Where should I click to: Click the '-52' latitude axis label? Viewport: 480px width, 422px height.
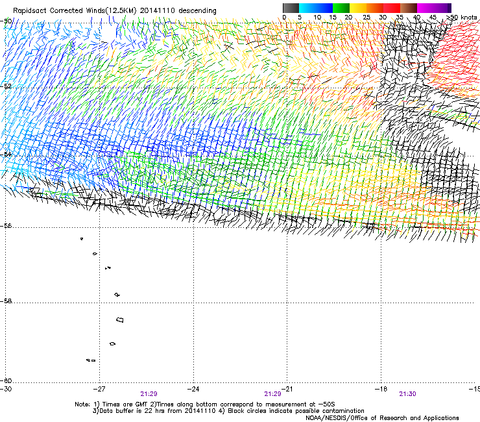coord(6,86)
